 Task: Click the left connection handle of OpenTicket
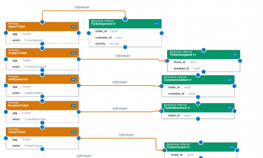6,33
